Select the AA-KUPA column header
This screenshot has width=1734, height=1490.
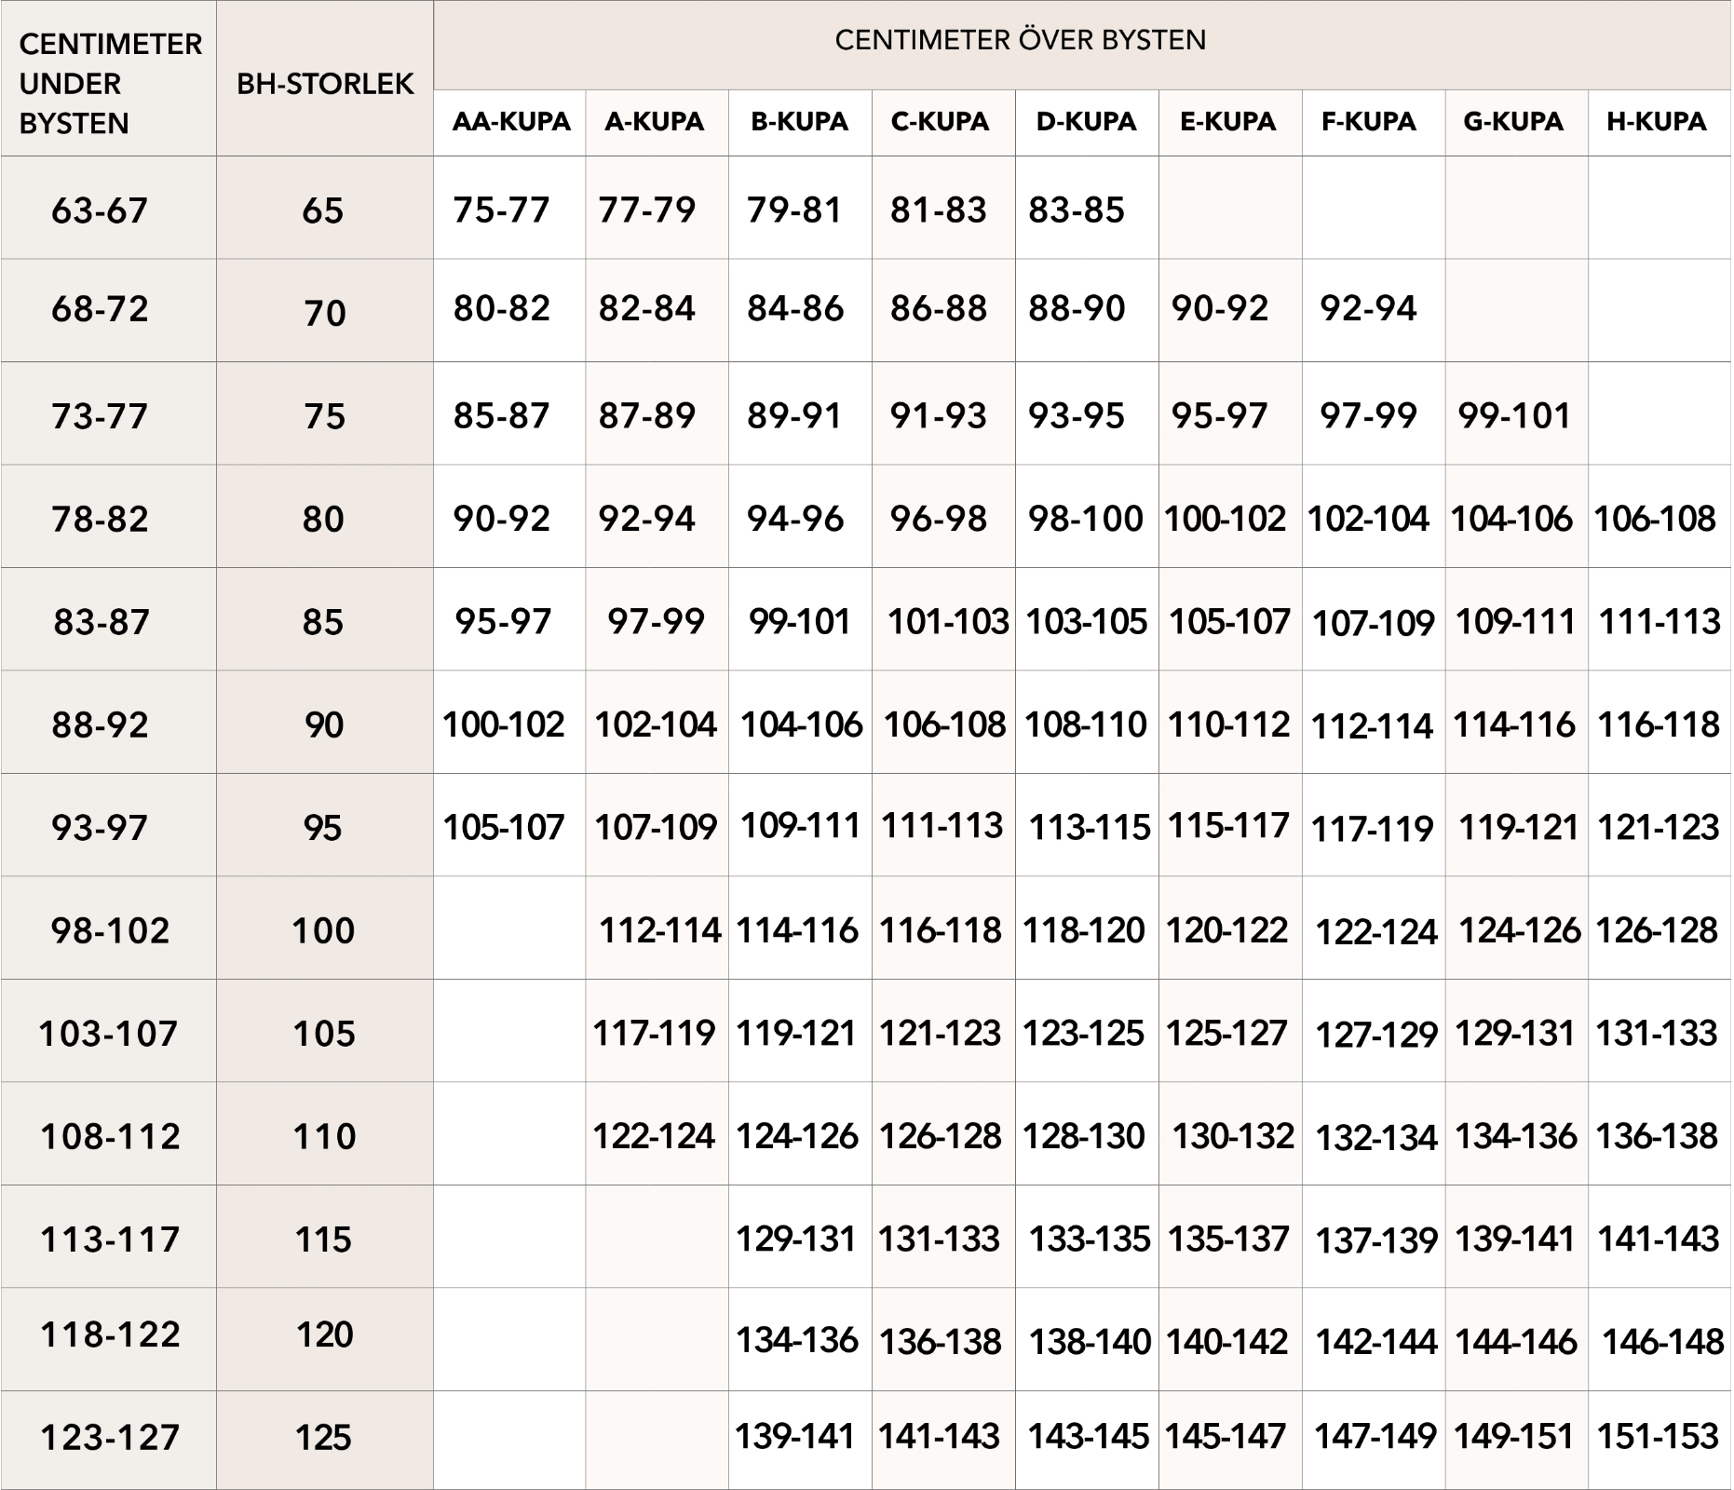click(510, 122)
